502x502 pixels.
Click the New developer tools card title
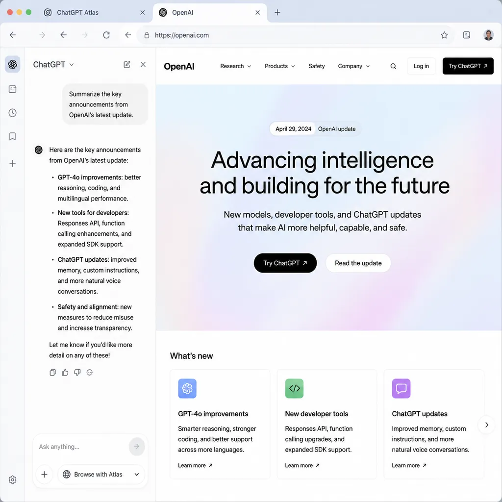tap(316, 414)
